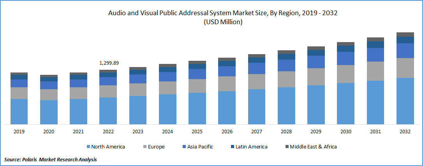Click the 2026 axis label
This screenshot has height=166, width=423.
click(x=227, y=132)
